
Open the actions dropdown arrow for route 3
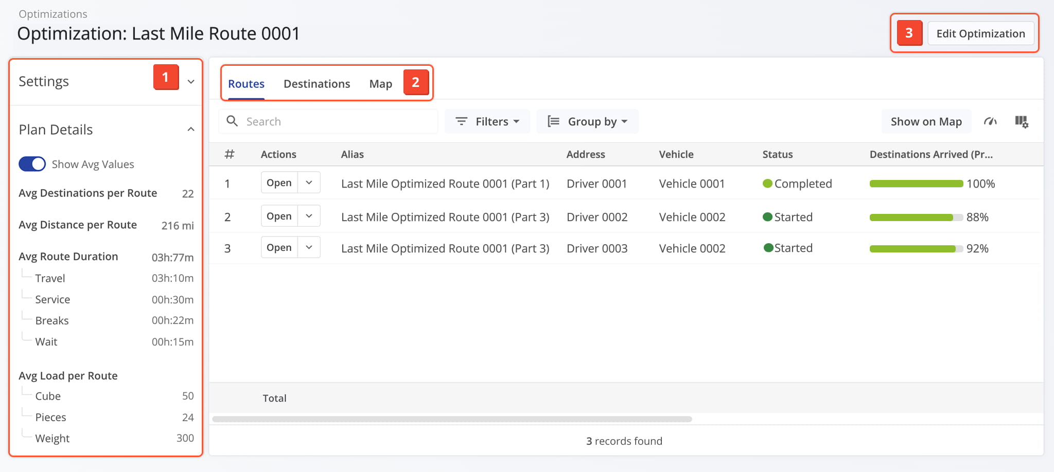[x=309, y=247]
